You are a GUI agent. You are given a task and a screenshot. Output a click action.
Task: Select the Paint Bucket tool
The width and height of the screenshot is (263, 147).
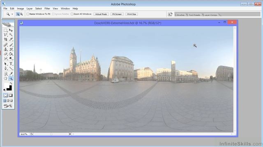click(x=11, y=54)
